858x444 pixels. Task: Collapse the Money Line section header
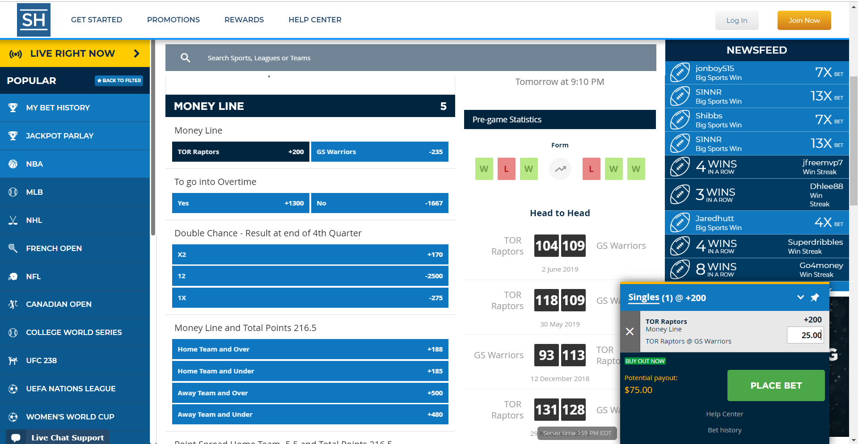(310, 106)
